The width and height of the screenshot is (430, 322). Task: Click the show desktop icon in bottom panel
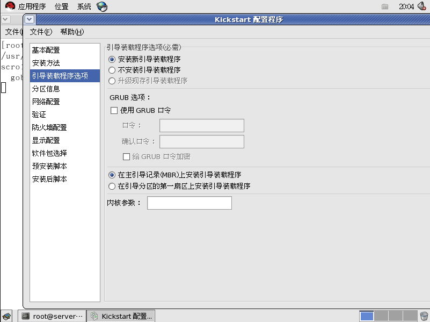coord(7,316)
